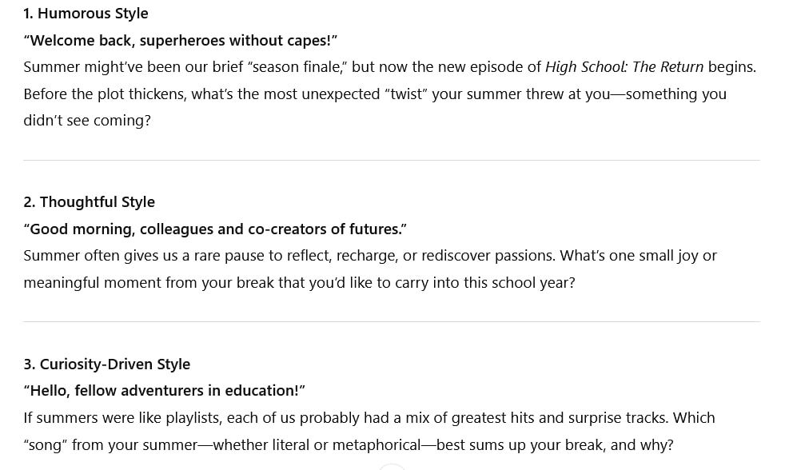The image size is (789, 470).
Task: Click the bold "Good morning, colleagues and co-creators" line
Action: point(215,229)
